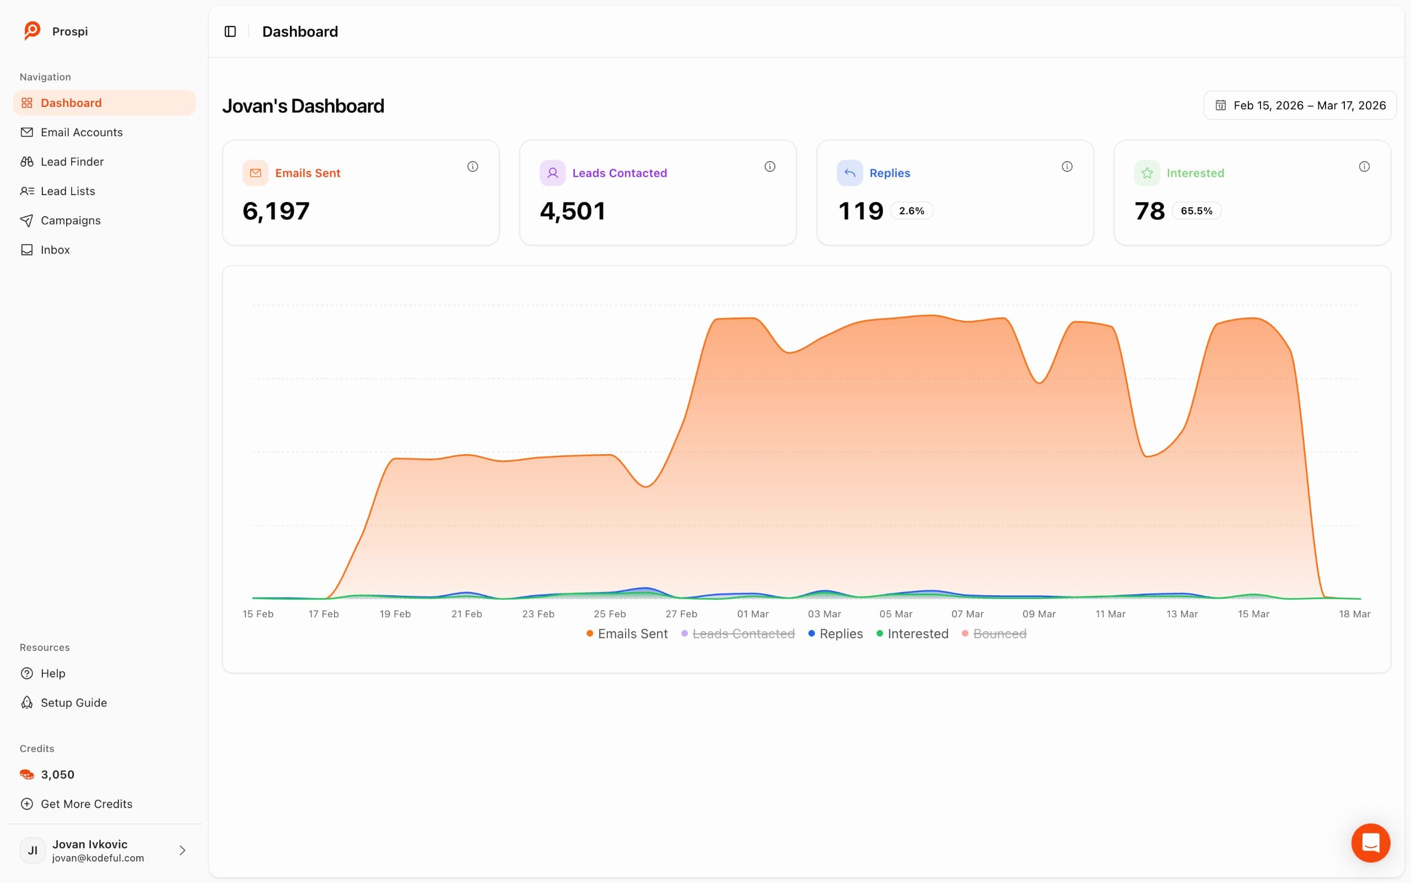Open the Help resource
The image size is (1411, 883).
coord(52,673)
